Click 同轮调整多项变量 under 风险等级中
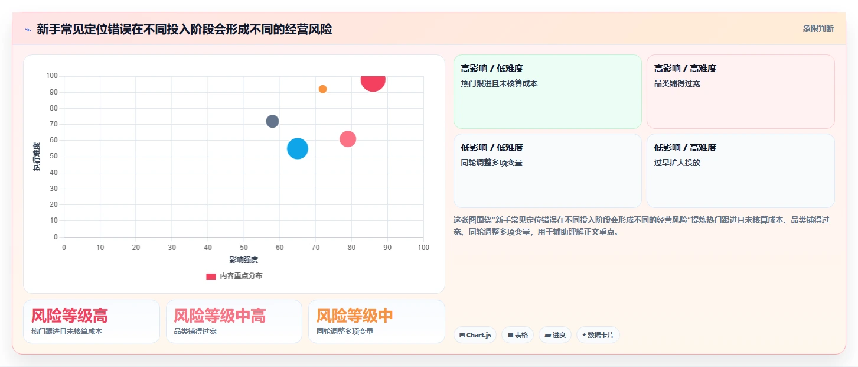This screenshot has width=858, height=367. [345, 332]
